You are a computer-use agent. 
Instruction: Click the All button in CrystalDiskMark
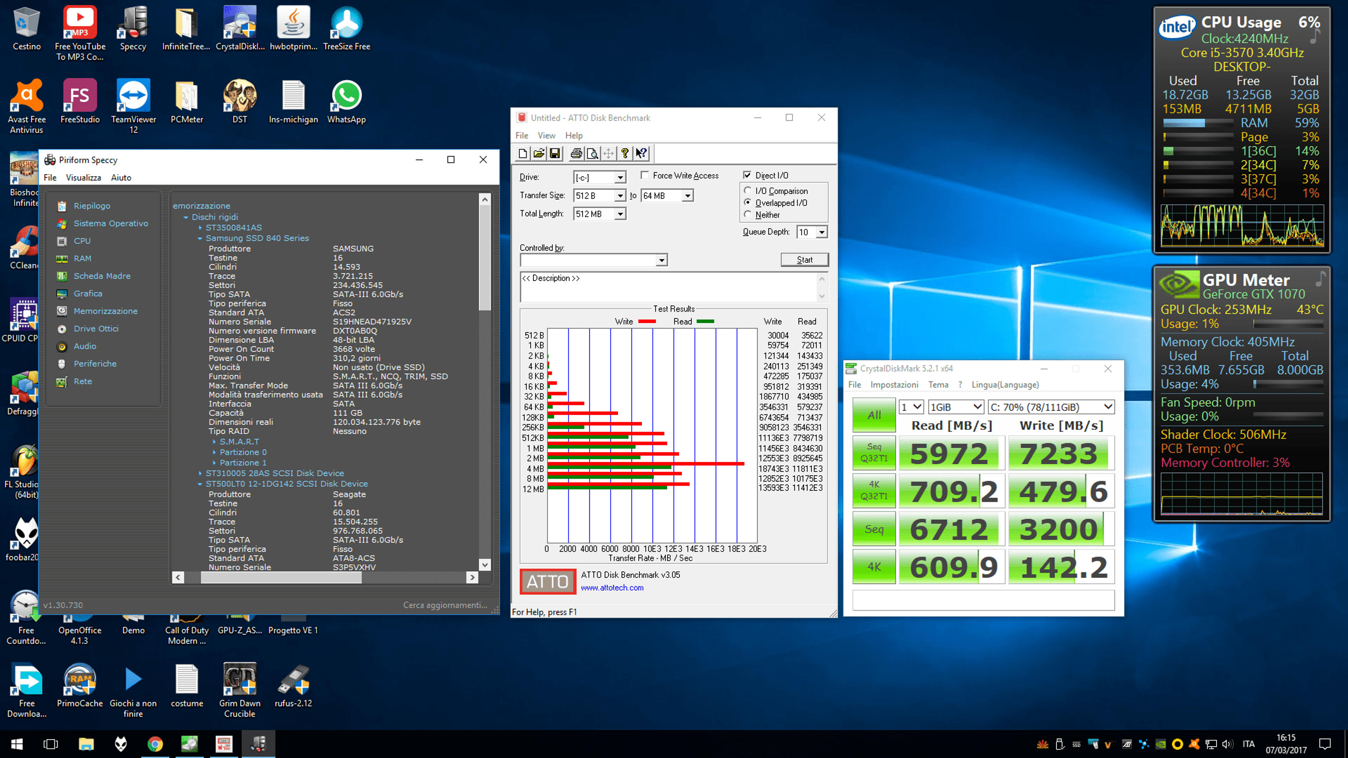pyautogui.click(x=874, y=415)
